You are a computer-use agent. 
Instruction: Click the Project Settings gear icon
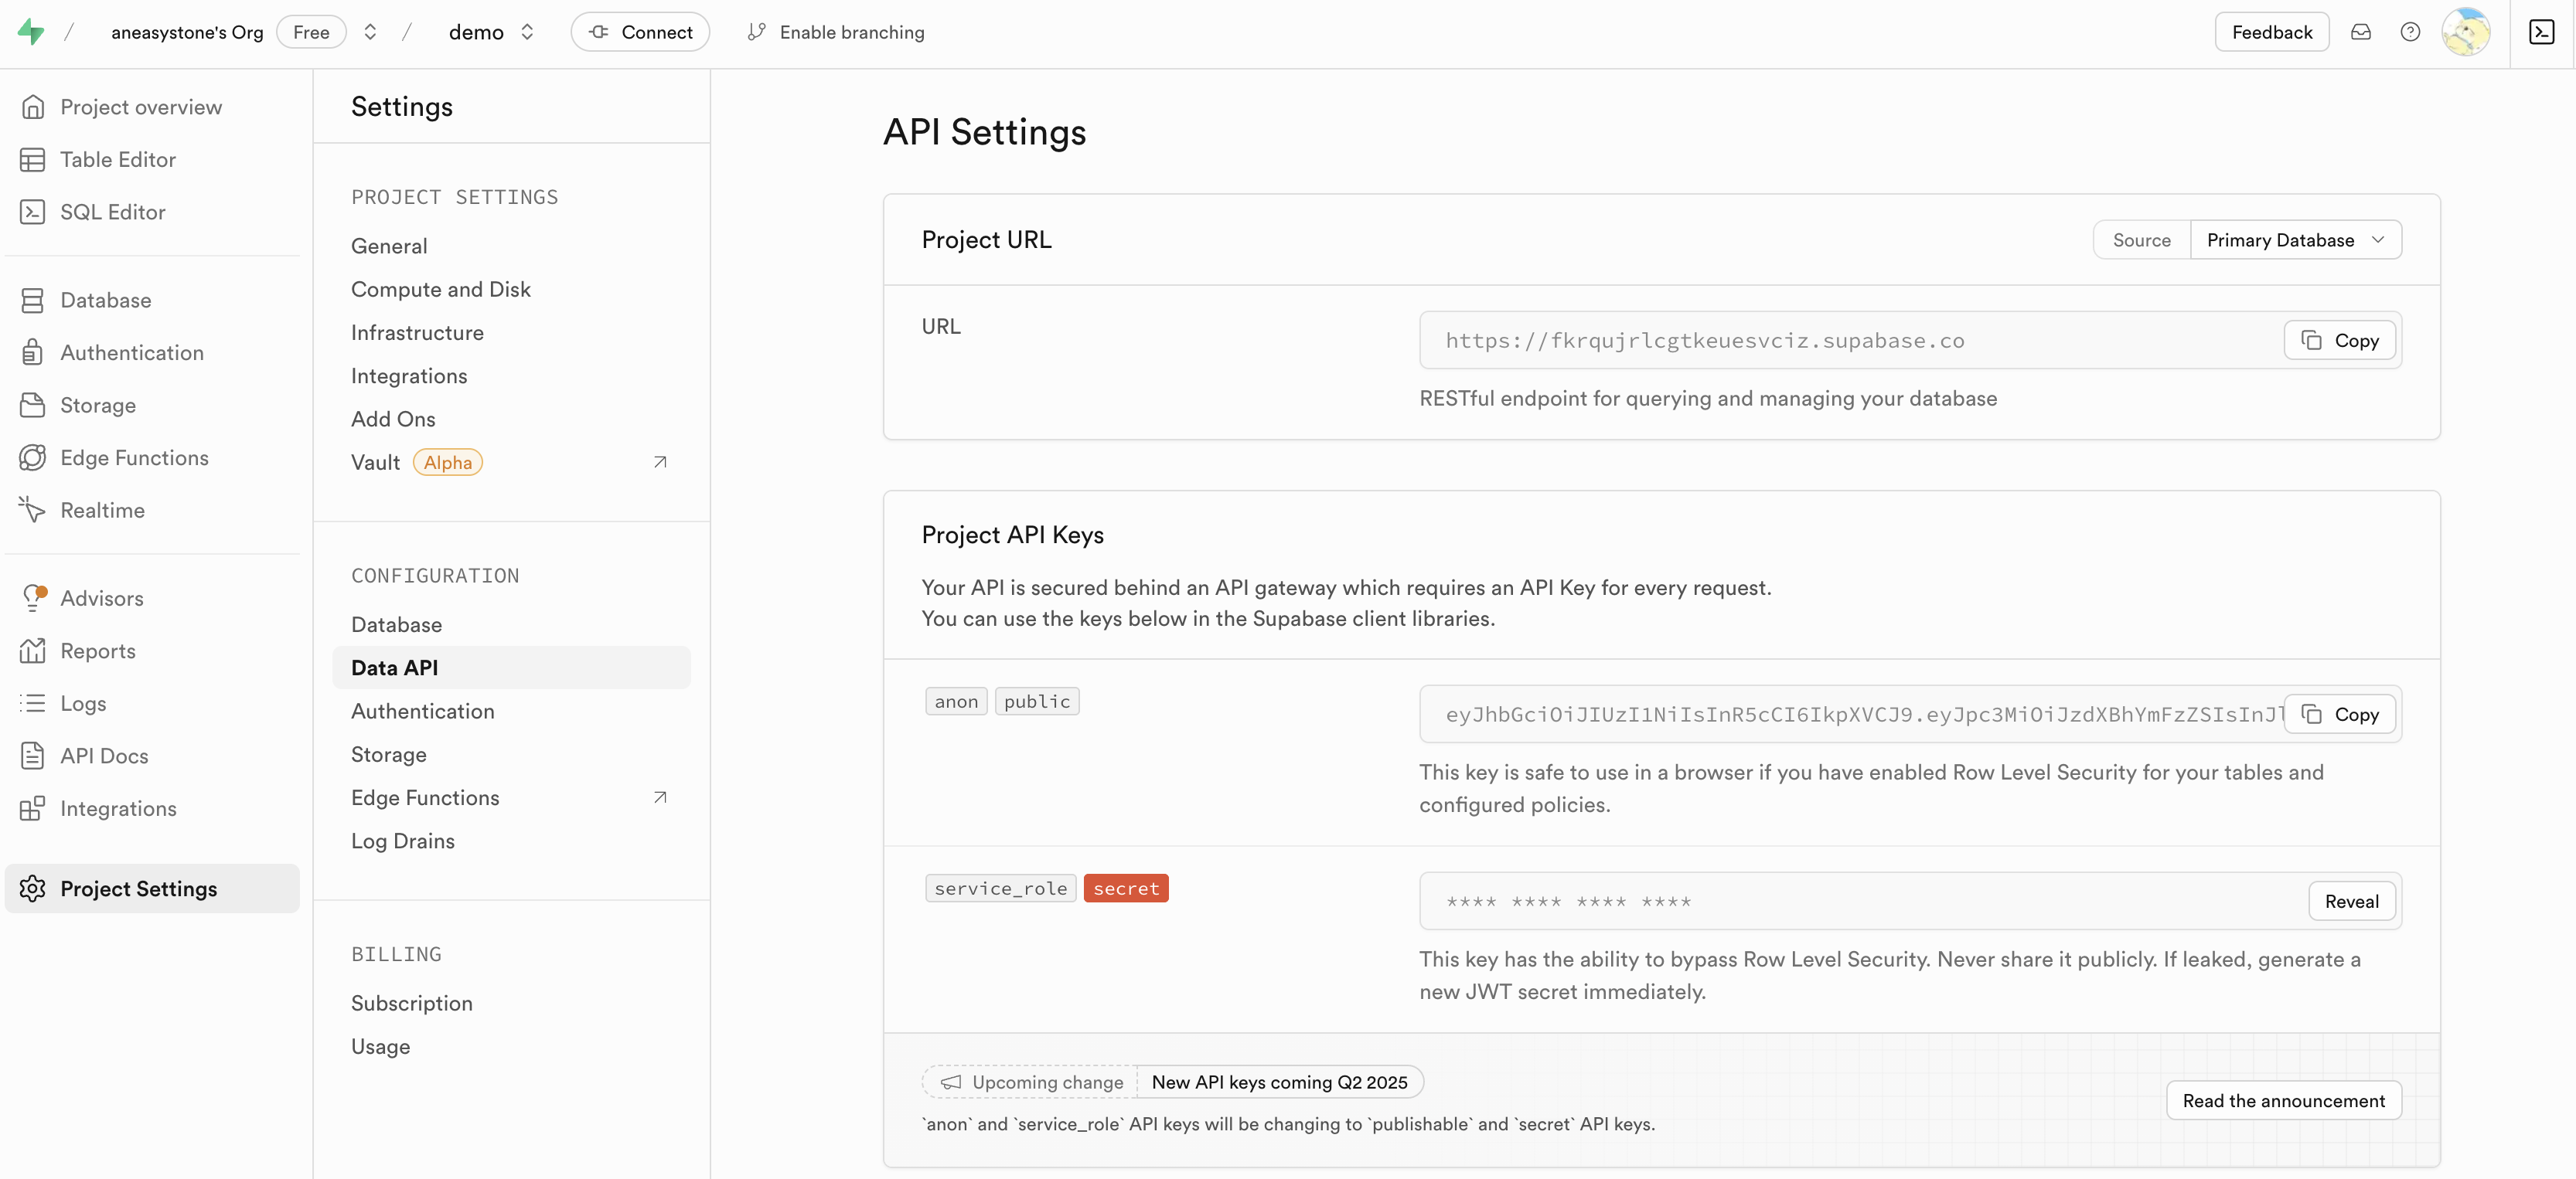coord(33,889)
